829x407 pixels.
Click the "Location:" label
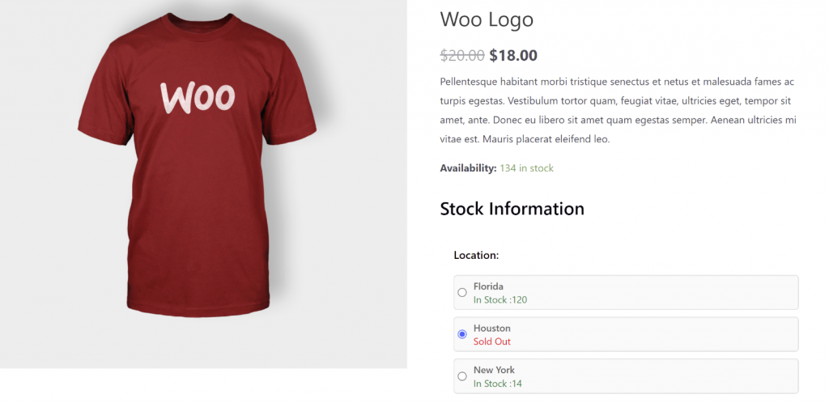point(476,255)
